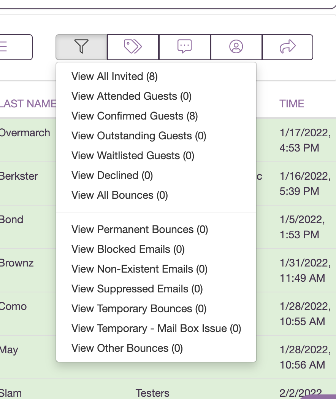Sort by the TIME column header
This screenshot has width=336, height=399.
coord(292,104)
